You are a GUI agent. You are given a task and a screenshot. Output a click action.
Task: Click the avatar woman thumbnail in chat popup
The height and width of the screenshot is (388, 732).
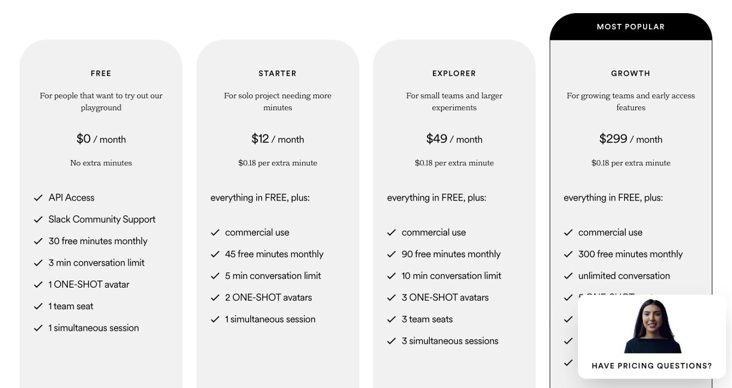pos(652,327)
